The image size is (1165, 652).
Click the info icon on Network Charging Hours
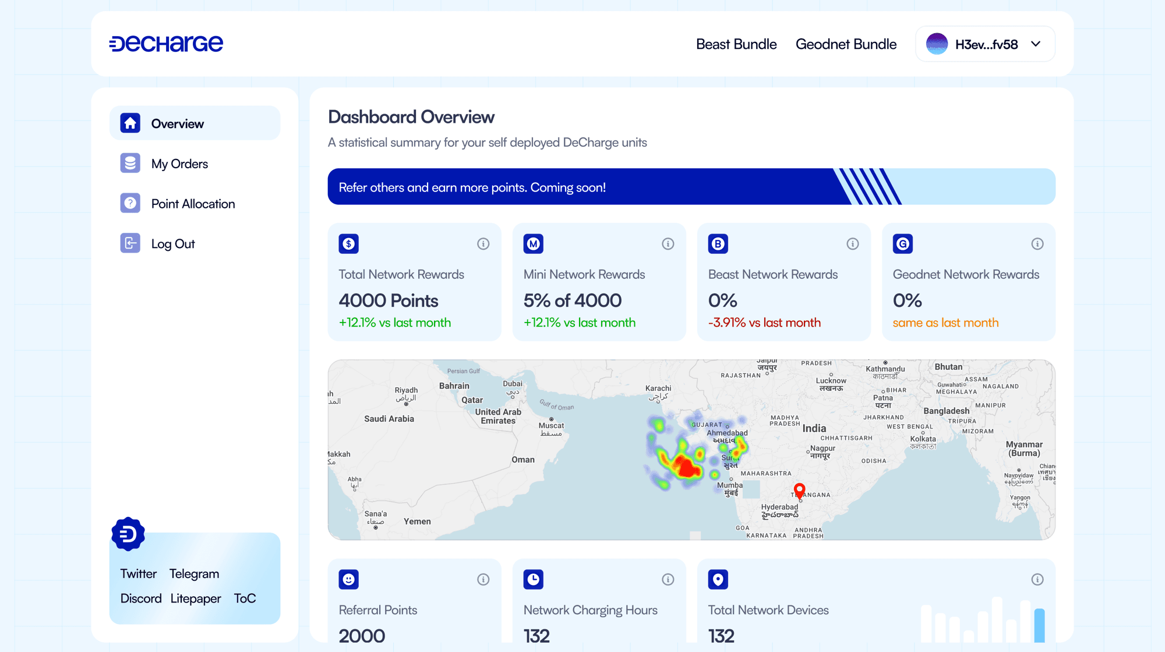(x=668, y=579)
